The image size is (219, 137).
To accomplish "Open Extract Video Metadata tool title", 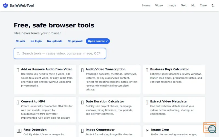I will click(168, 101).
